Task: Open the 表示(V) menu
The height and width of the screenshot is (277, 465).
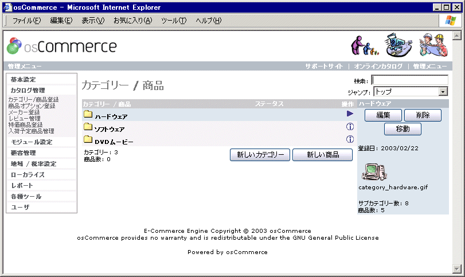Action: (93, 21)
